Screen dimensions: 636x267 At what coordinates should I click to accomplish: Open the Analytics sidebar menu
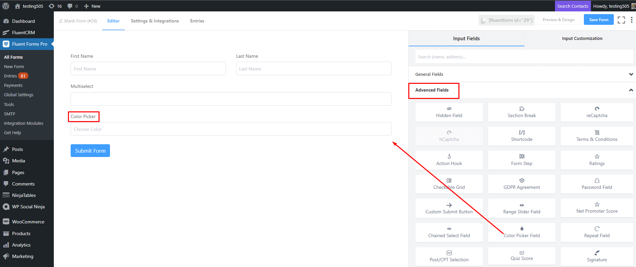tap(27, 245)
